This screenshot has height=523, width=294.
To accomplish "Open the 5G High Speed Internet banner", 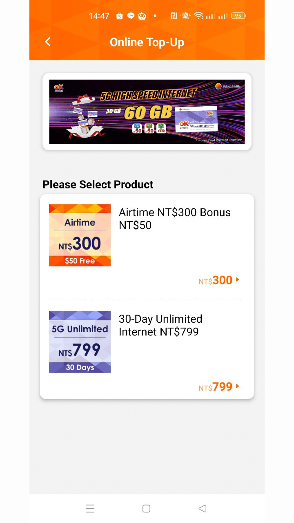I will click(147, 112).
